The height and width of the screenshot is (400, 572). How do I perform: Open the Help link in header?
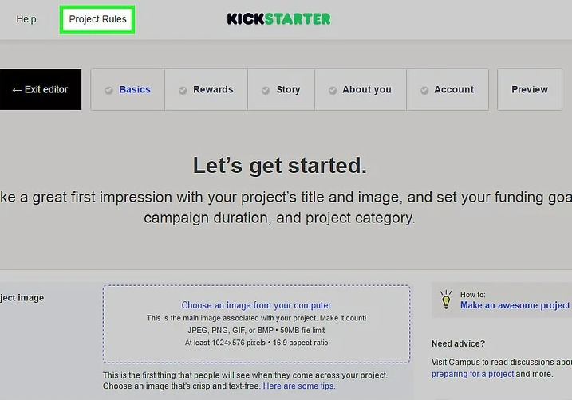click(26, 19)
